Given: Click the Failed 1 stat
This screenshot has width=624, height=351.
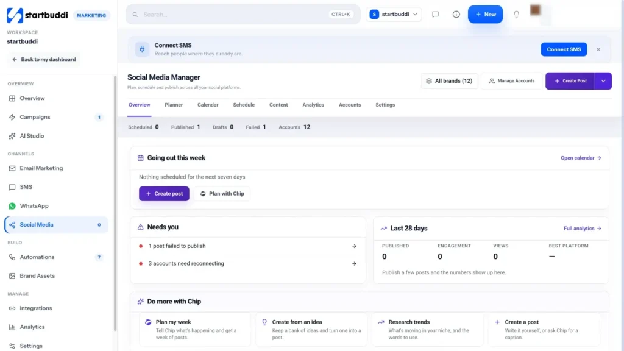Looking at the screenshot, I should pos(255,127).
